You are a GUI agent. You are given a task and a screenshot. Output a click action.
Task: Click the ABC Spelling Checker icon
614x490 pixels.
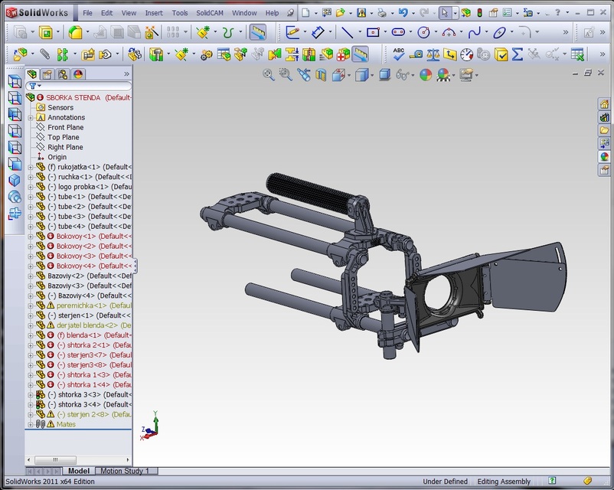[397, 53]
